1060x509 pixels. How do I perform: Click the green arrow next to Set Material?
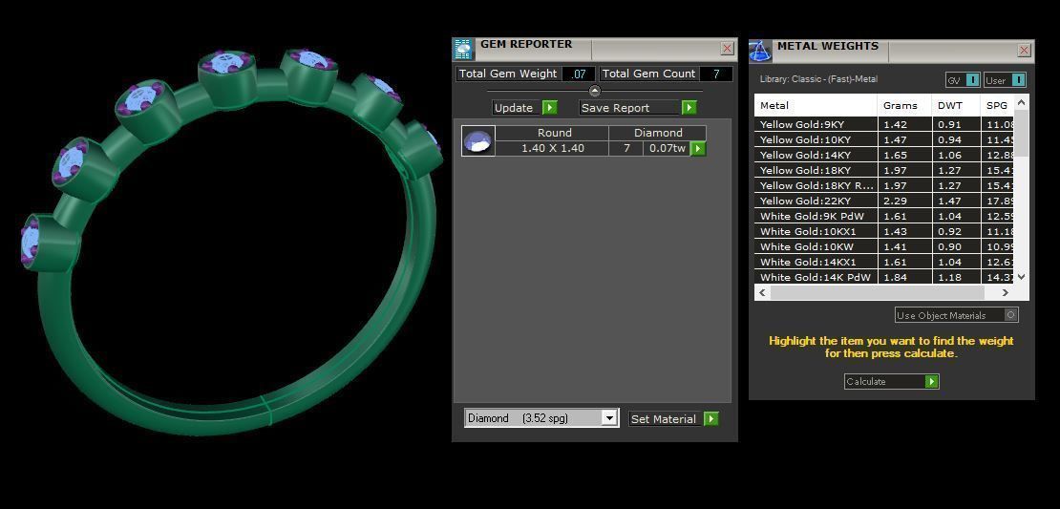(x=710, y=419)
